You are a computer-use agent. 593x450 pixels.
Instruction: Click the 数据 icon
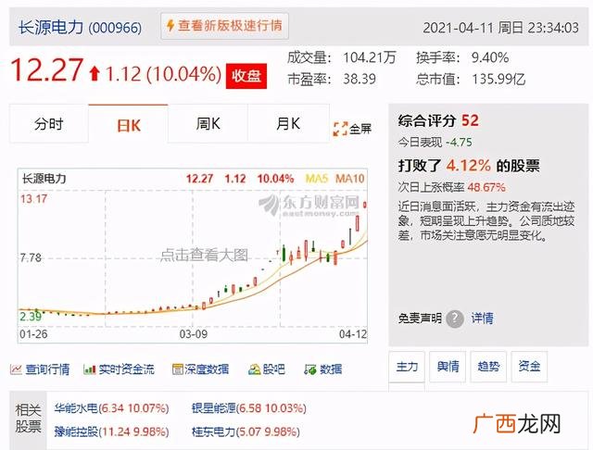coord(310,369)
